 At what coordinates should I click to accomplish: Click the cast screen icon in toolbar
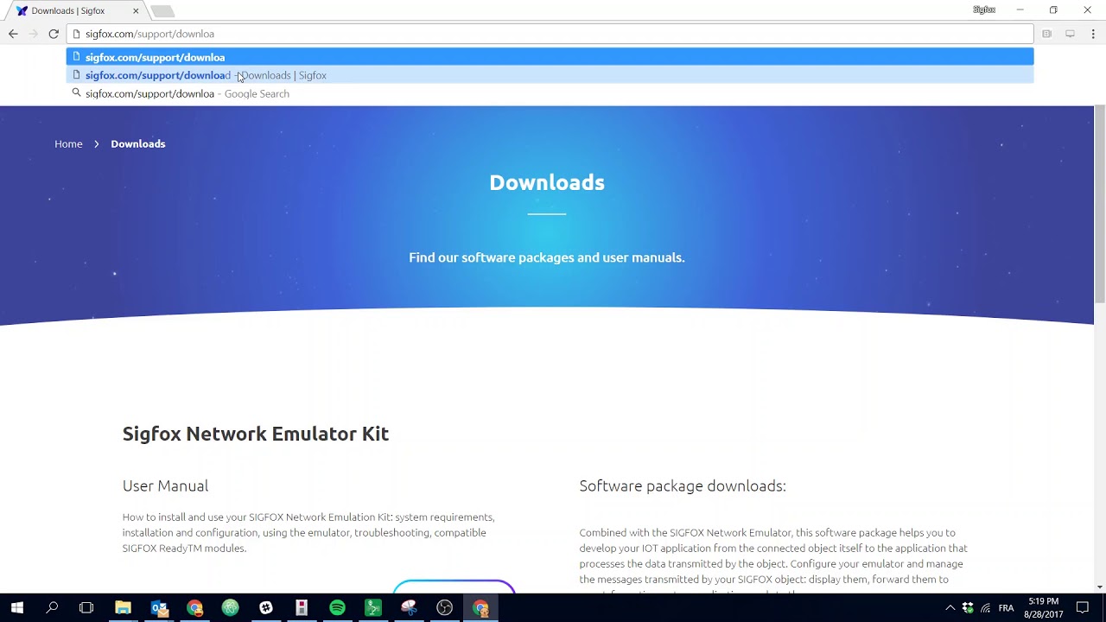(1070, 34)
